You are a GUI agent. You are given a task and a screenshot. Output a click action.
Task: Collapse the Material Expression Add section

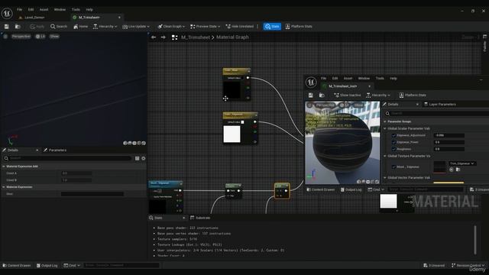point(4,167)
